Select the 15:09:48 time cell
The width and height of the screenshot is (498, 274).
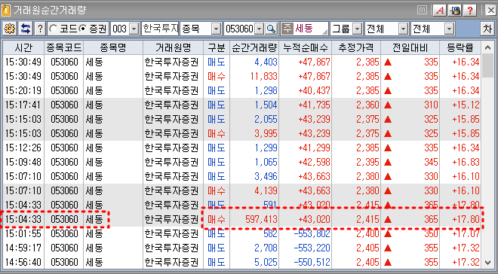click(23, 162)
